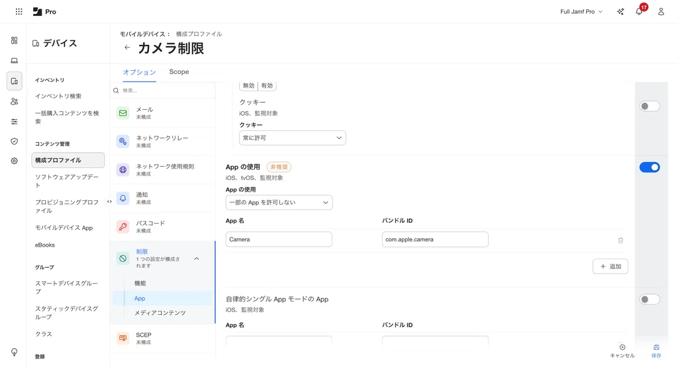
Task: Click the 構成プロファイル breadcrumb
Action: [x=199, y=34]
